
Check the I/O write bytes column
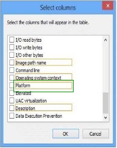(12, 47)
